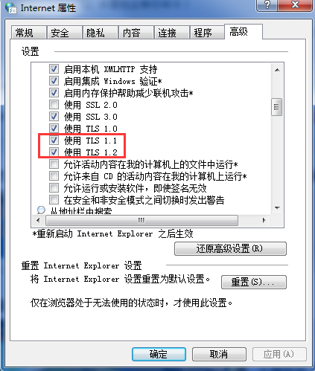Viewport: 315px width, 371px height.
Task: Enable the 使用 SSL 2.0 checkbox
Action: tap(54, 105)
